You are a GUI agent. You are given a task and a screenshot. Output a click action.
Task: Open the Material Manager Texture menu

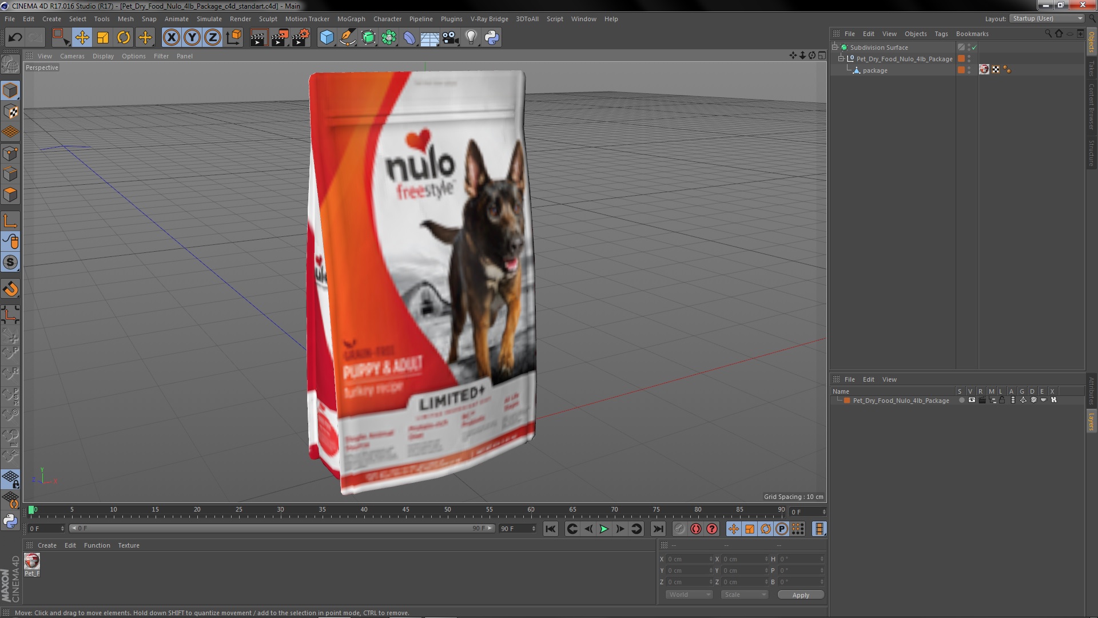click(x=128, y=545)
